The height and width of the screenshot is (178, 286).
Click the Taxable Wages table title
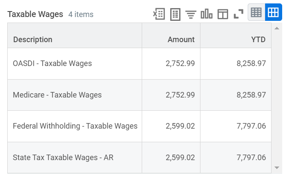tap(35, 14)
